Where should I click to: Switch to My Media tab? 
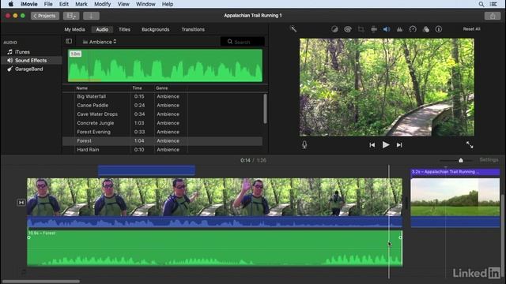pyautogui.click(x=74, y=29)
